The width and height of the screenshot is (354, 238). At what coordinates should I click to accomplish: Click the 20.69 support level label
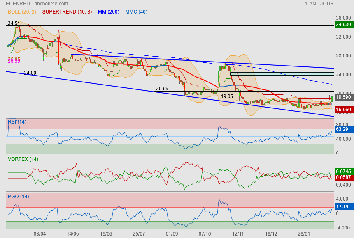pyautogui.click(x=162, y=88)
